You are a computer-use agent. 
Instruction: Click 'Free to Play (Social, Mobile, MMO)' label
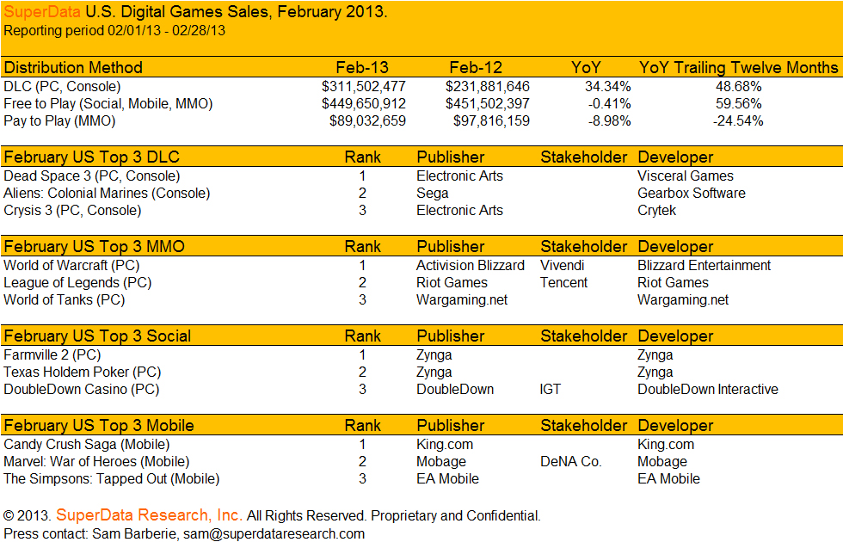click(x=108, y=104)
